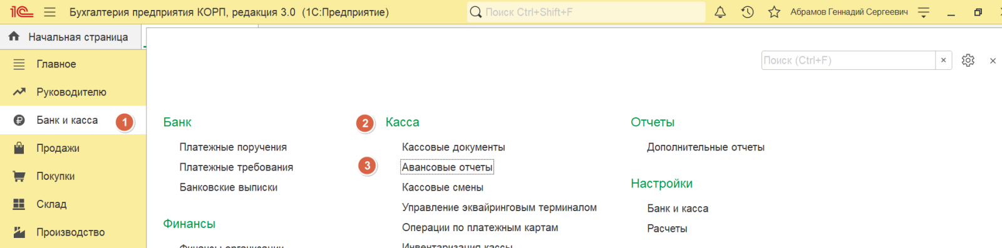This screenshot has height=248, width=1002.
Task: Click the Продажи shopping bag icon
Action: click(x=19, y=148)
